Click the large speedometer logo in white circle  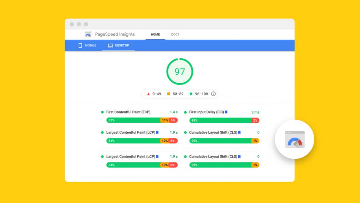coord(295,139)
